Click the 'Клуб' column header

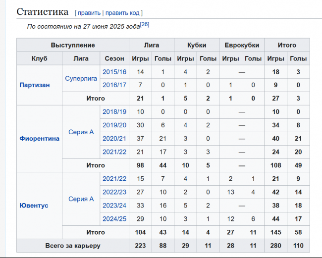tap(40, 58)
